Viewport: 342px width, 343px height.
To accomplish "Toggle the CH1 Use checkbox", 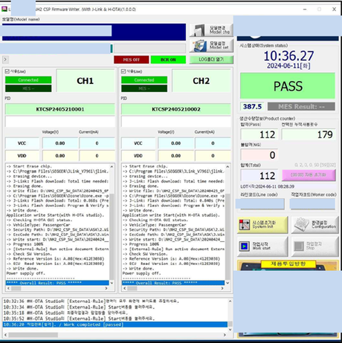I will [x=7, y=71].
